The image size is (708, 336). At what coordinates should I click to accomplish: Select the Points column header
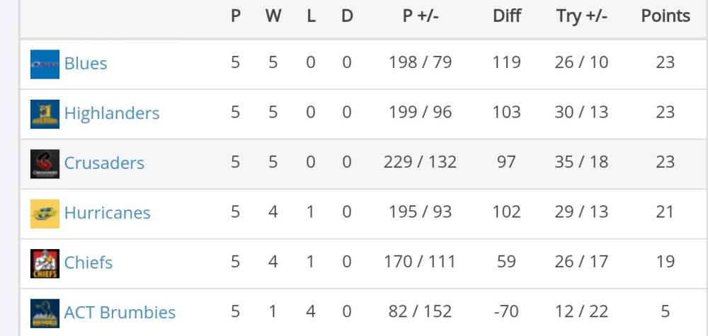click(666, 16)
